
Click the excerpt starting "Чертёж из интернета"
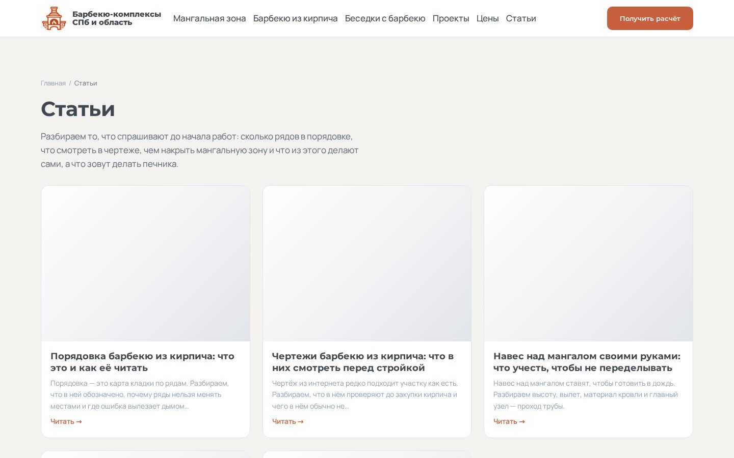[x=365, y=394]
